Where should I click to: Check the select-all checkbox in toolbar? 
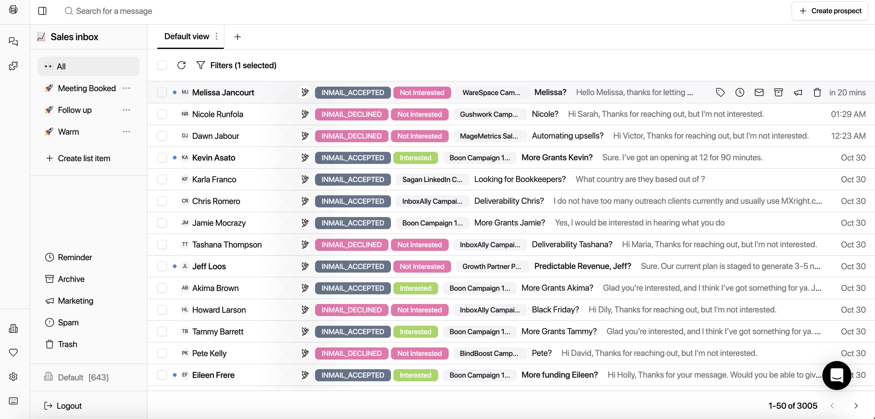tap(162, 65)
